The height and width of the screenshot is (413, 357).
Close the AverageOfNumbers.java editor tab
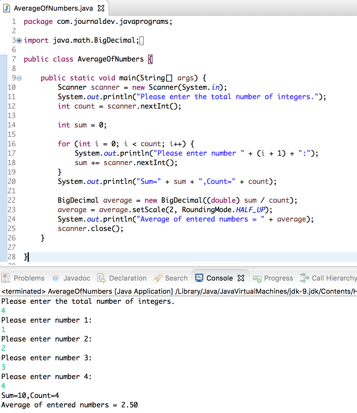[x=101, y=8]
